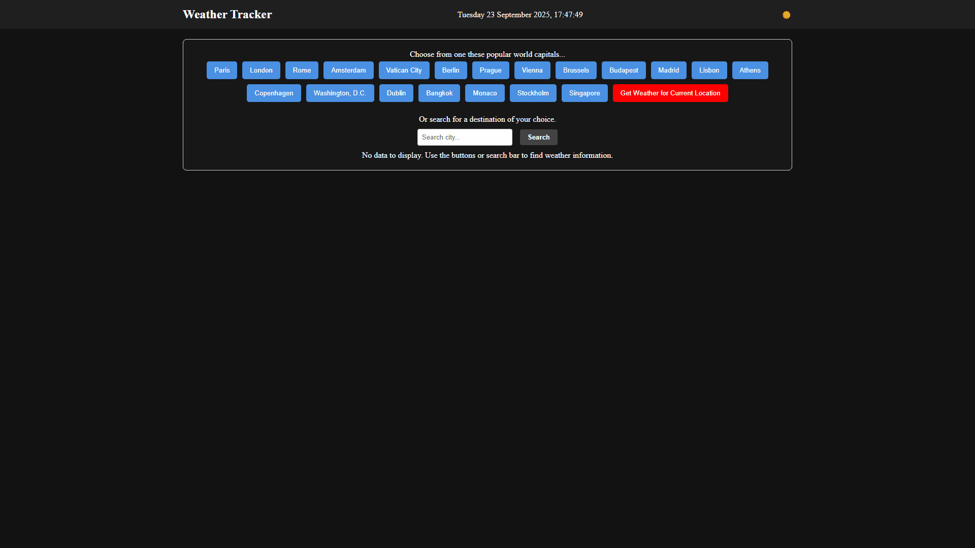Pick Copenhagen from the second row
This screenshot has height=548, width=975.
coord(274,93)
